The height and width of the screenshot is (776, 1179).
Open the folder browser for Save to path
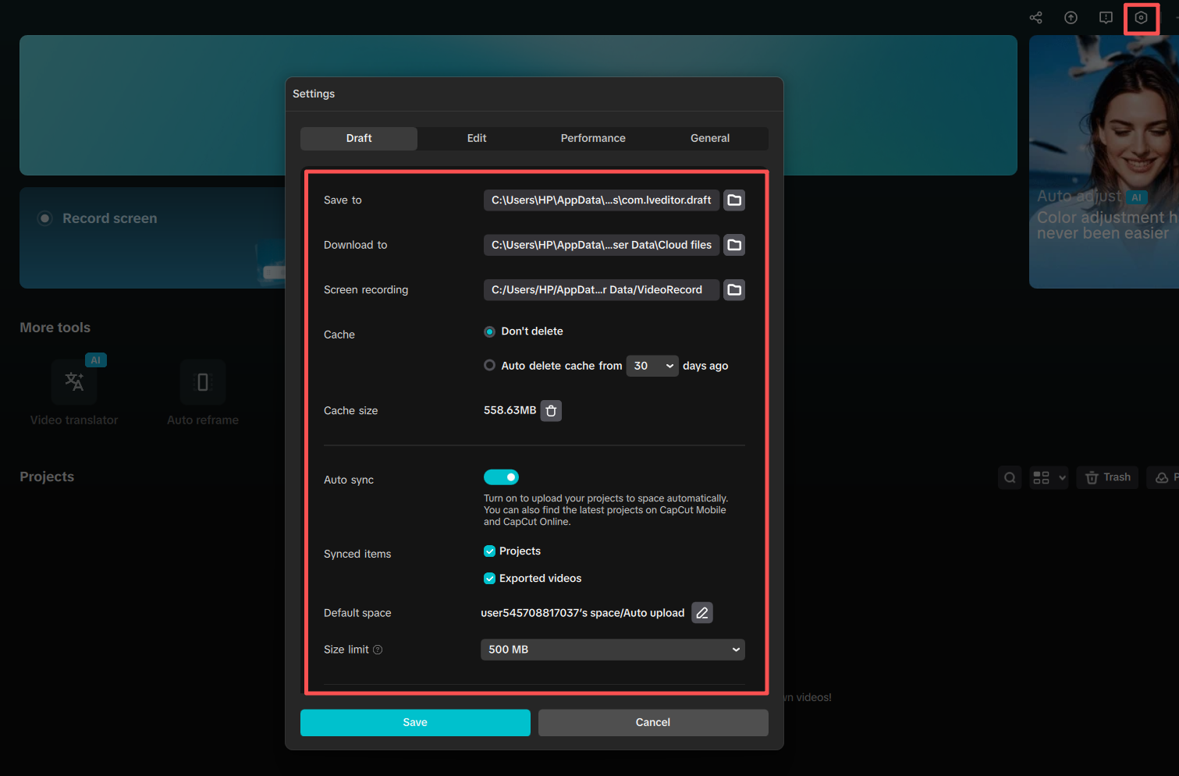click(733, 200)
